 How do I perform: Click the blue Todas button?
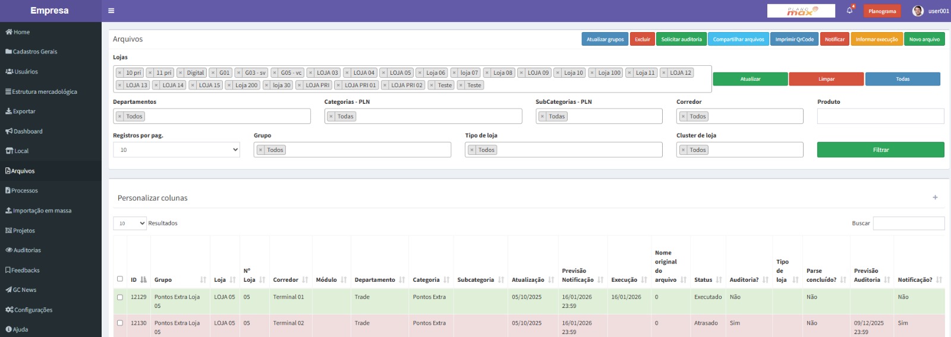903,79
